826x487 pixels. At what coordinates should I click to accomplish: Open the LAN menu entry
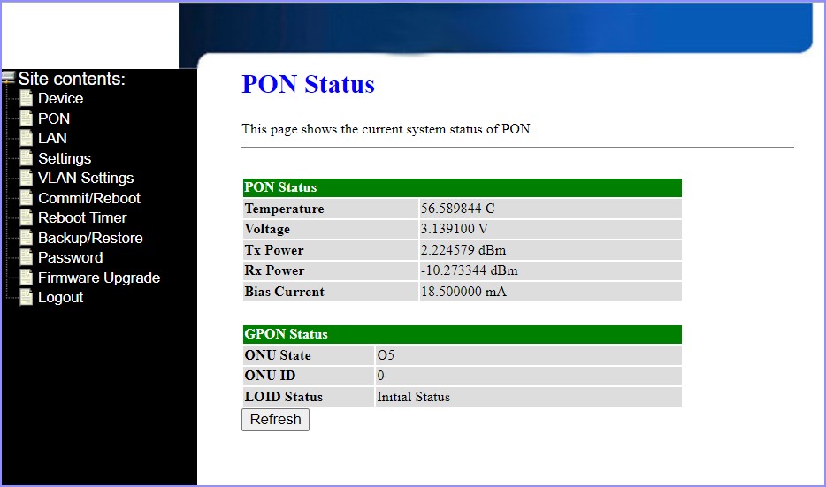[52, 138]
